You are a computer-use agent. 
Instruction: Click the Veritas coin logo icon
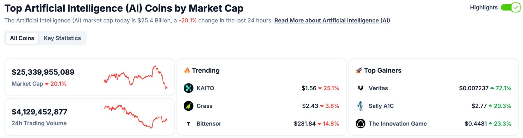click(x=360, y=88)
